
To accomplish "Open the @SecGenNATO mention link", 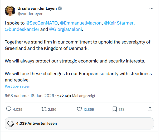I will [x=42, y=23].
